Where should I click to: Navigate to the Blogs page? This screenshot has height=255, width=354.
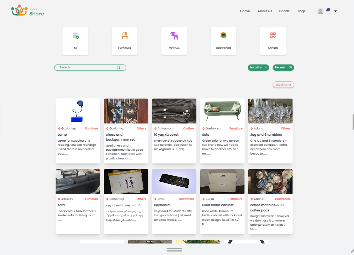[x=301, y=11]
